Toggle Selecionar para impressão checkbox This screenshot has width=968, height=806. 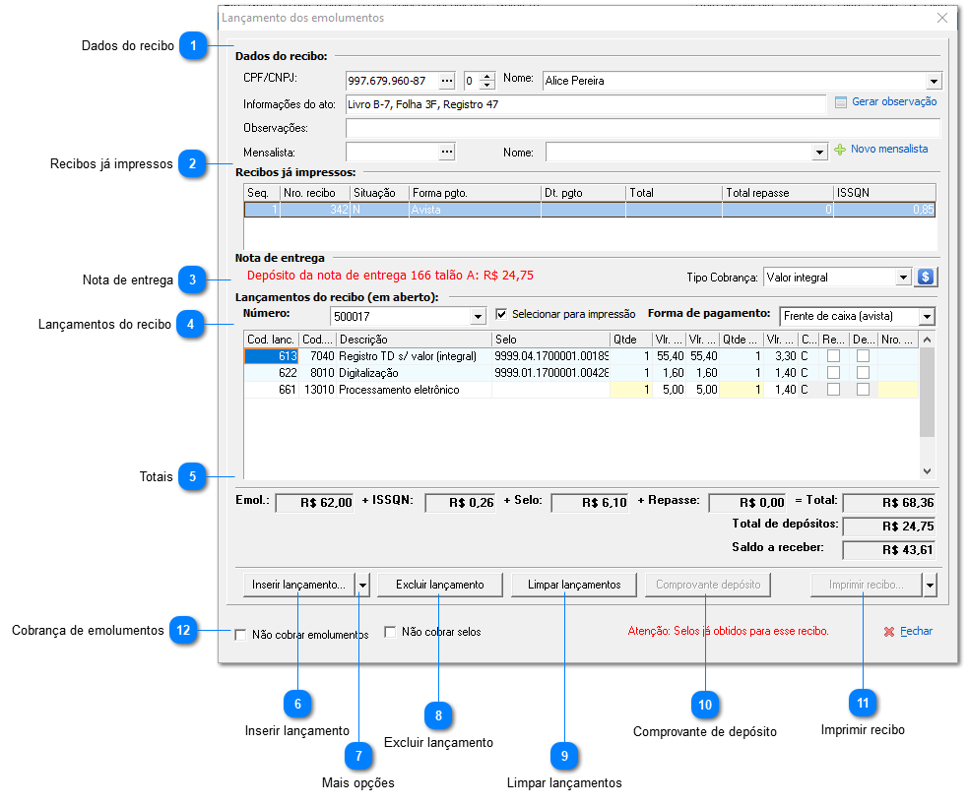click(501, 314)
